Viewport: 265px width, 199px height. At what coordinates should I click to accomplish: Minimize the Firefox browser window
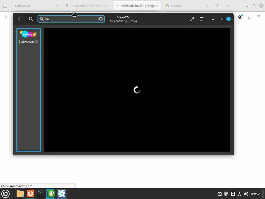coord(247,6)
